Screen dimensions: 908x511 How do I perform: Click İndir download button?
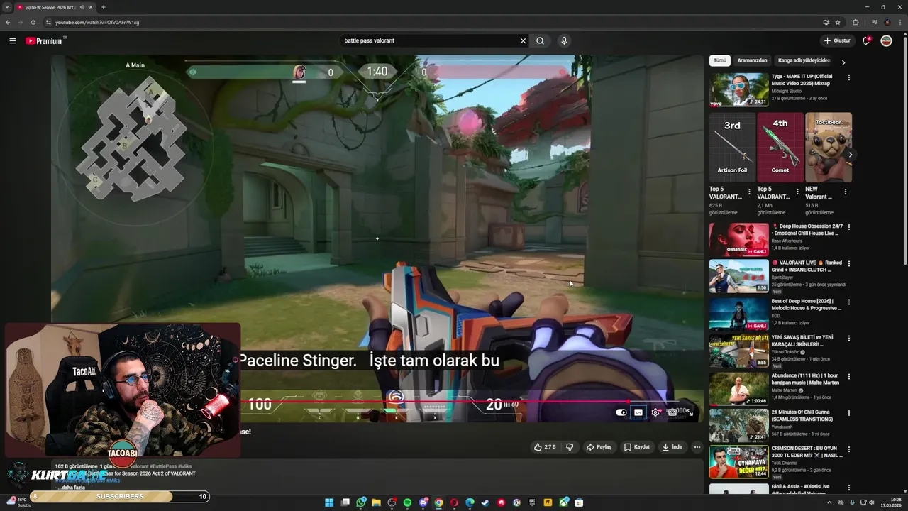pos(672,447)
